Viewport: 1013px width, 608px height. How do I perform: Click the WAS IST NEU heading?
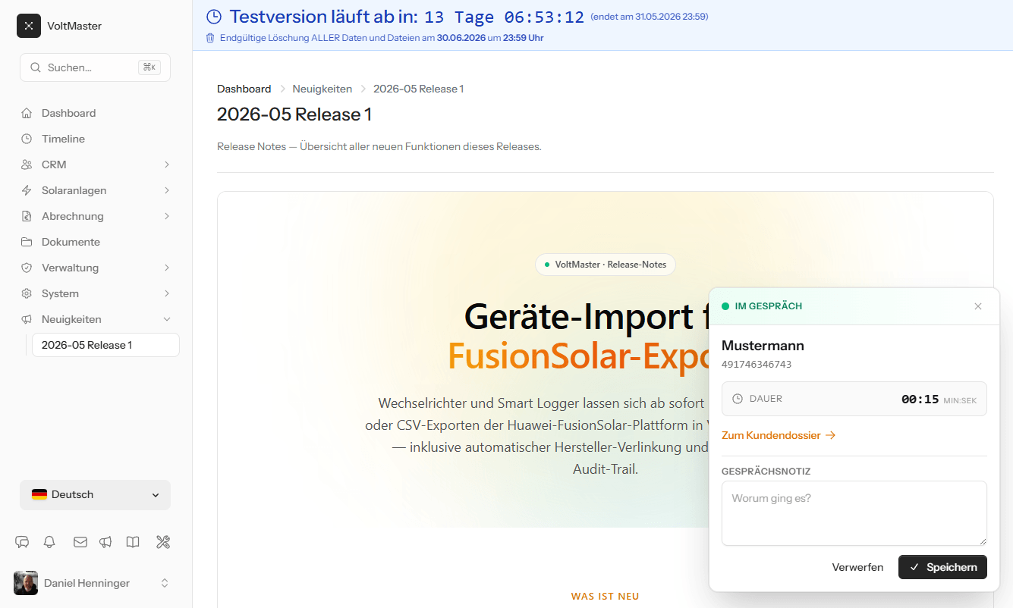605,597
